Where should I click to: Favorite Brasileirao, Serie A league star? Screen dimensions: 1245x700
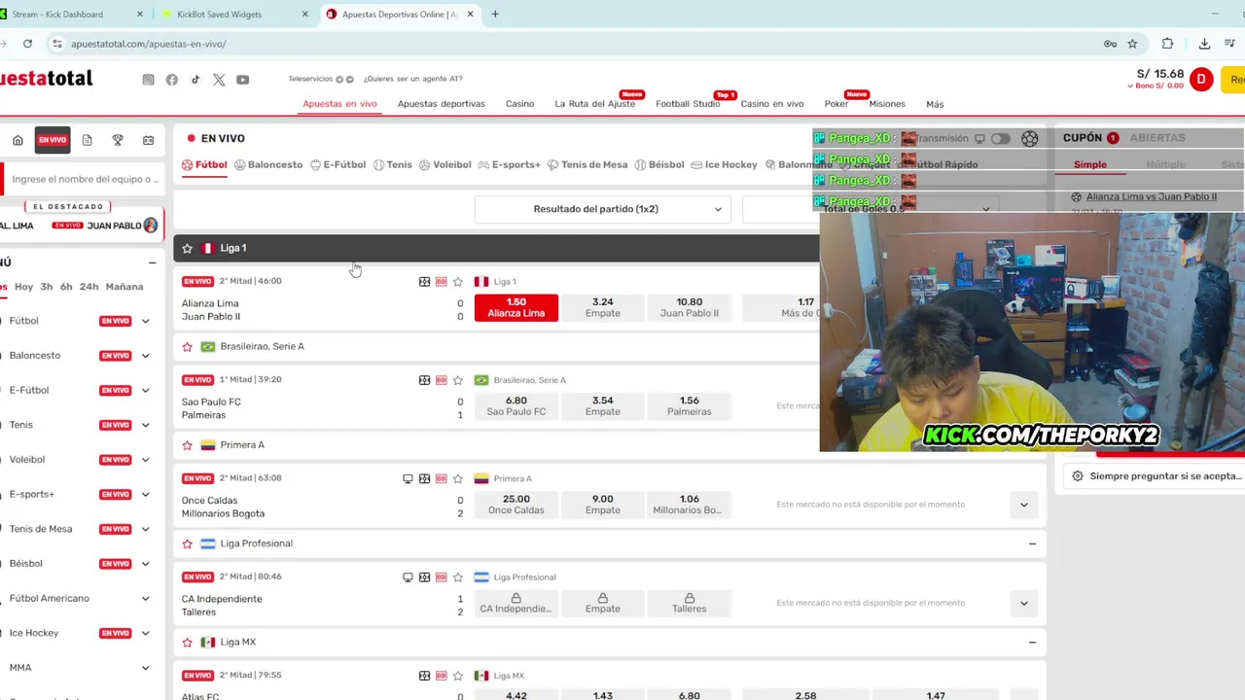[187, 346]
